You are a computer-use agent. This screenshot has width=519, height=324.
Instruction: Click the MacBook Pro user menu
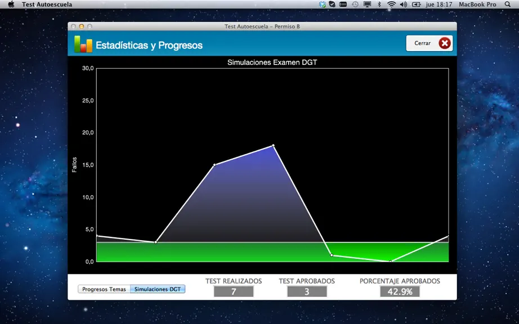tap(477, 4)
